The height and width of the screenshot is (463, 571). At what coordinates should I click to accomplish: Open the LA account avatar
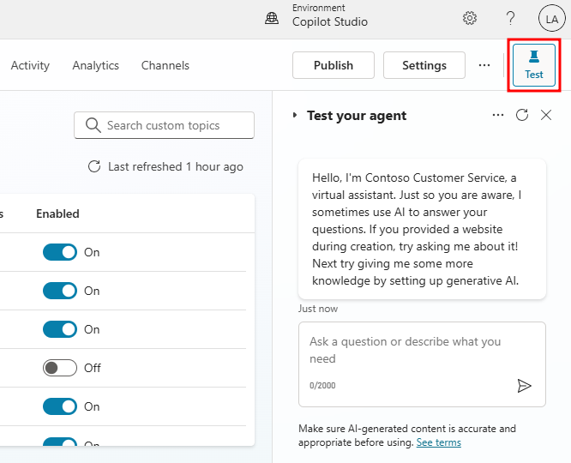551,18
